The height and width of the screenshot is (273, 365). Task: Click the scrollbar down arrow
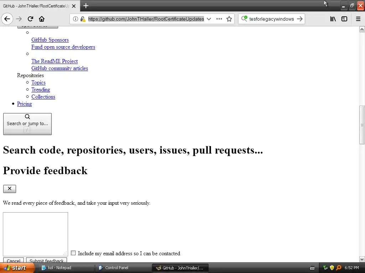(362, 259)
